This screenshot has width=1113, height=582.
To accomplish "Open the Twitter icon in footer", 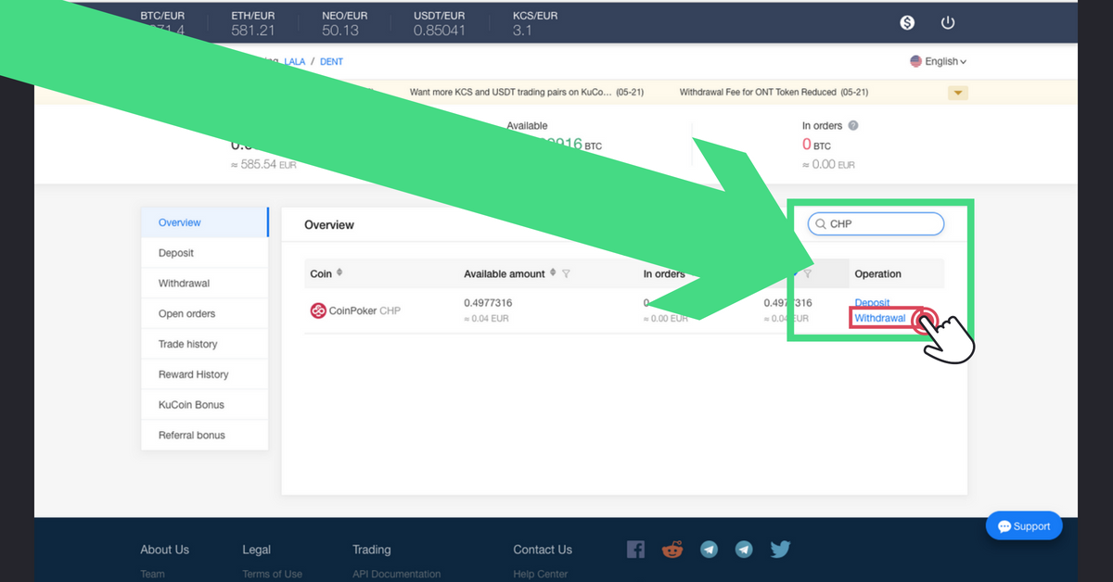I will pyautogui.click(x=780, y=550).
